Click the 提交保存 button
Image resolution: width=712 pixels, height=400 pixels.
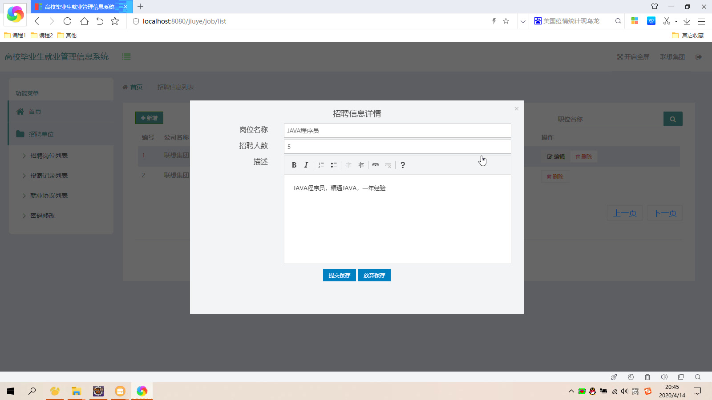click(340, 275)
